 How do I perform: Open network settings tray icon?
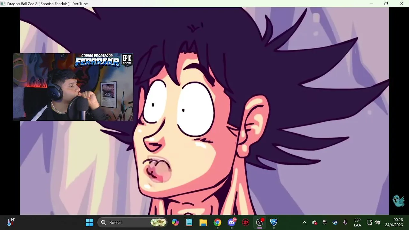click(369, 222)
